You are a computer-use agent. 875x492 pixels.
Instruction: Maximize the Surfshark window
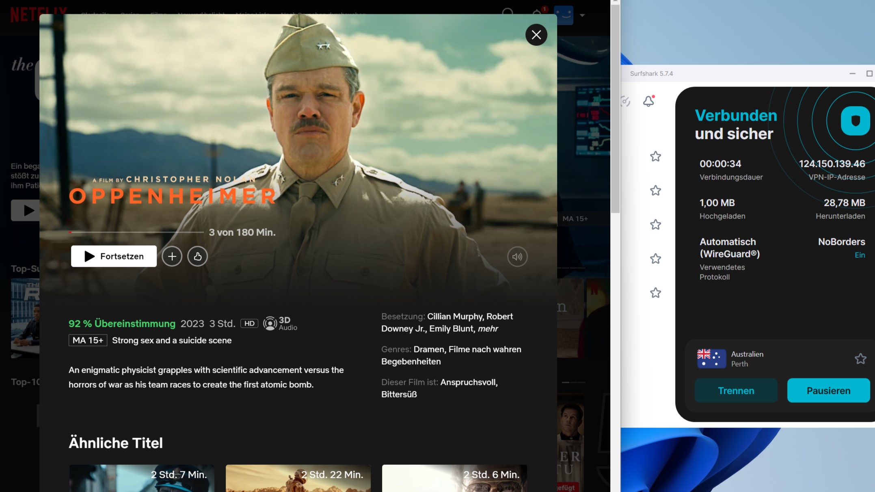click(x=869, y=73)
